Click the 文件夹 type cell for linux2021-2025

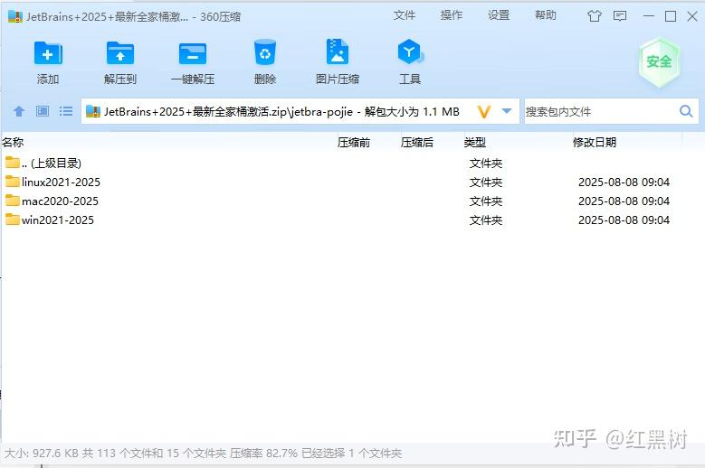[x=486, y=183]
